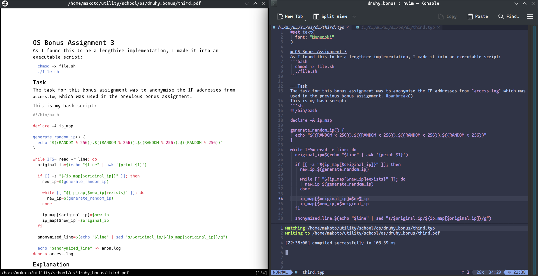Click the 'anonymized_line=' line in nvim
The width and height of the screenshot is (538, 276).
click(x=393, y=218)
